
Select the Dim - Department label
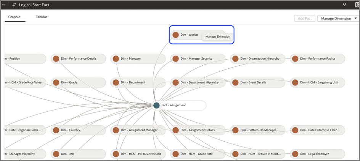click(133, 82)
